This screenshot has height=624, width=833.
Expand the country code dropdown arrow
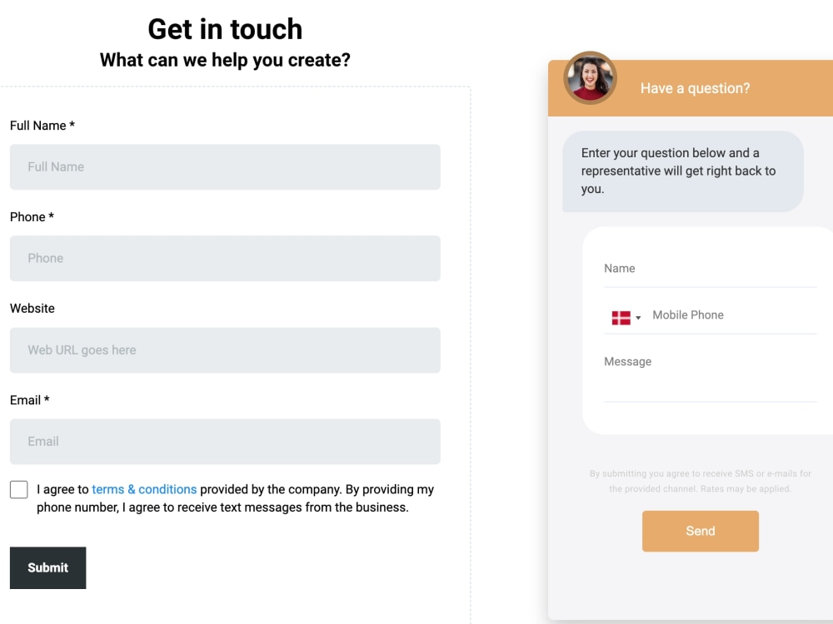click(640, 318)
